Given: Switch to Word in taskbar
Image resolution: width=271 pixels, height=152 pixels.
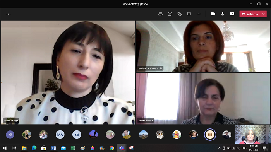Looking at the screenshot, I should point(53,148).
